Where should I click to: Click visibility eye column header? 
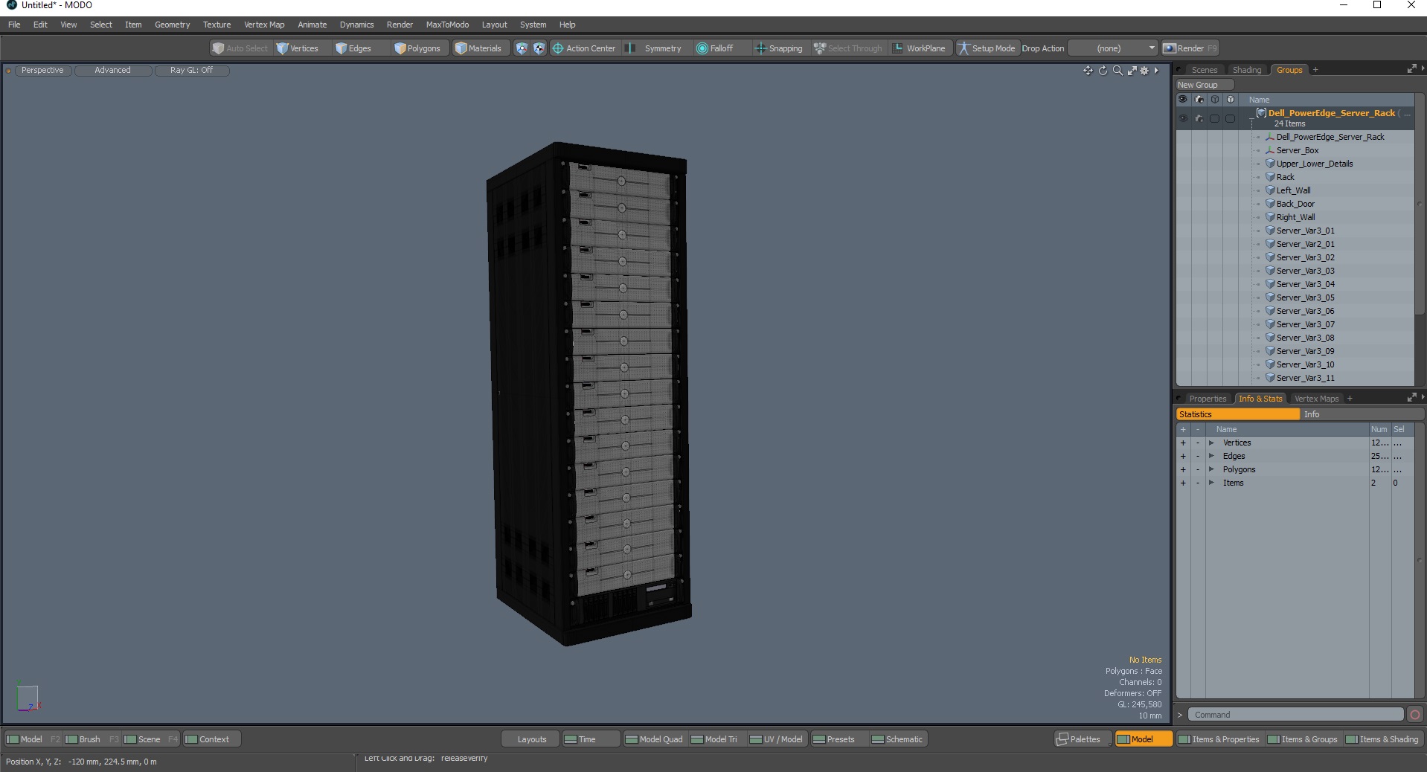(1182, 100)
